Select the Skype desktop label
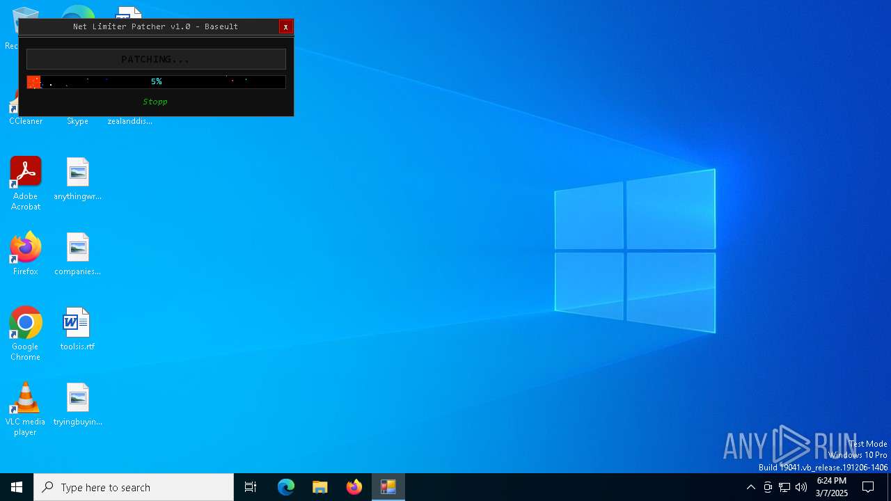 point(77,121)
